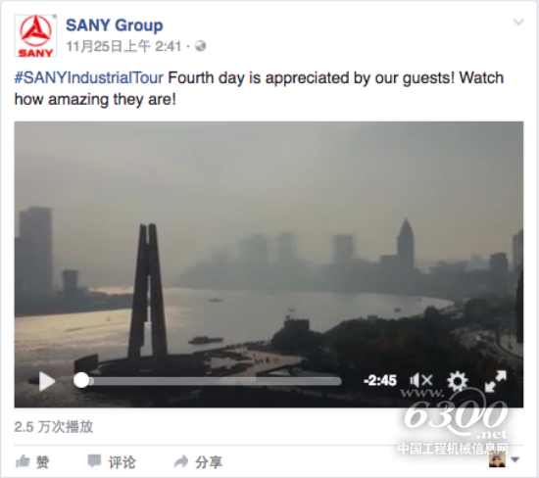Click the small profile picture thumbnail

point(498,459)
